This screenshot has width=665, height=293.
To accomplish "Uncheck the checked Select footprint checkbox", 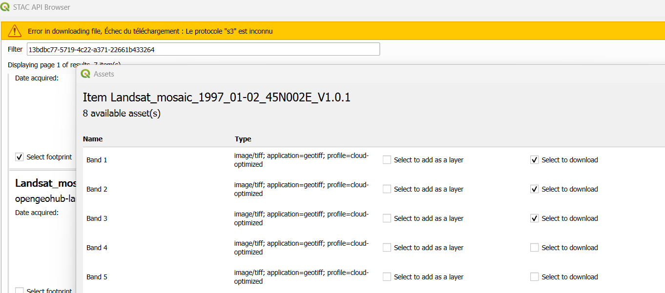I will coord(20,157).
